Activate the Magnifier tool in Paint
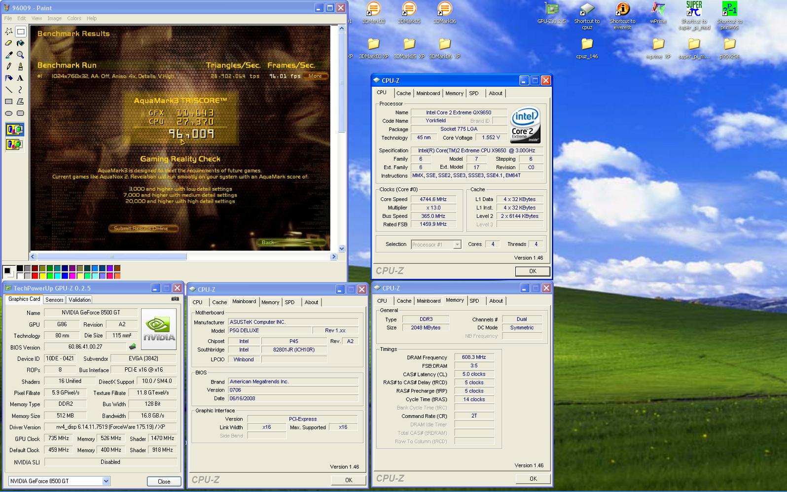This screenshot has height=492, width=787. point(21,55)
